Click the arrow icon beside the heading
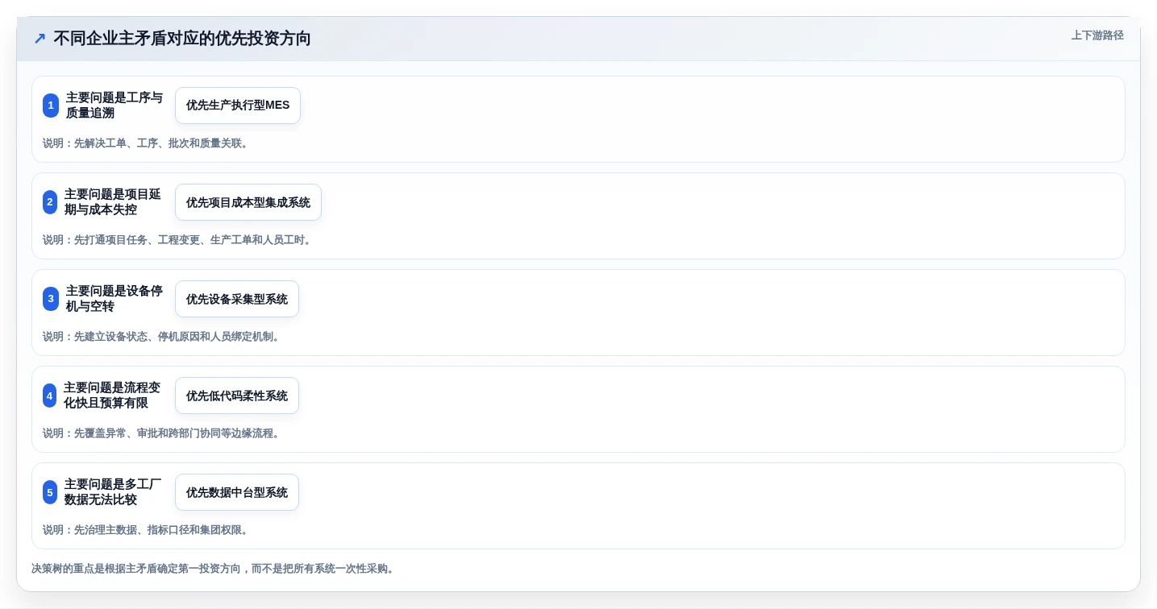Screen dimensions: 1157x609 pyautogui.click(x=40, y=39)
